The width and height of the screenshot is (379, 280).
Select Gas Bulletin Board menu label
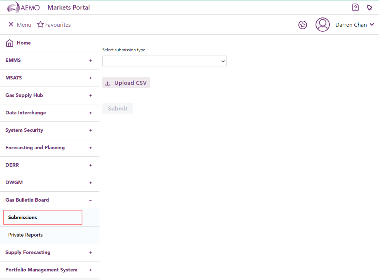pos(27,200)
